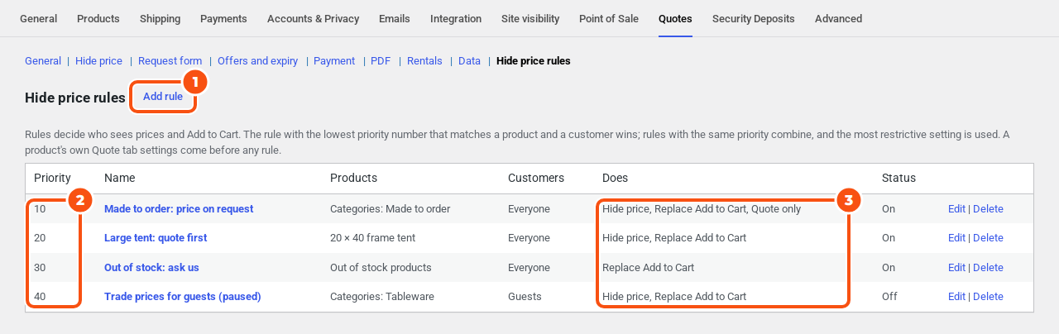This screenshot has height=334, width=1059.
Task: Open the General quotes sub-section link
Action: click(x=43, y=61)
